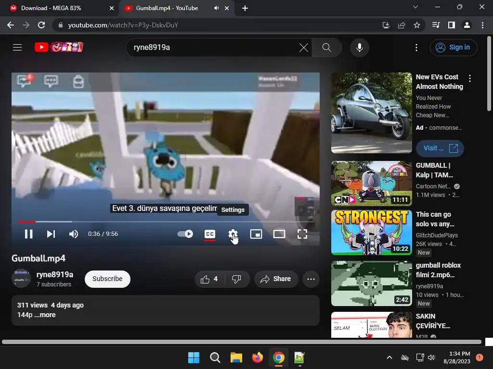Viewport: 493px width, 369px height.
Task: Activate the miniplayer
Action: point(256,234)
